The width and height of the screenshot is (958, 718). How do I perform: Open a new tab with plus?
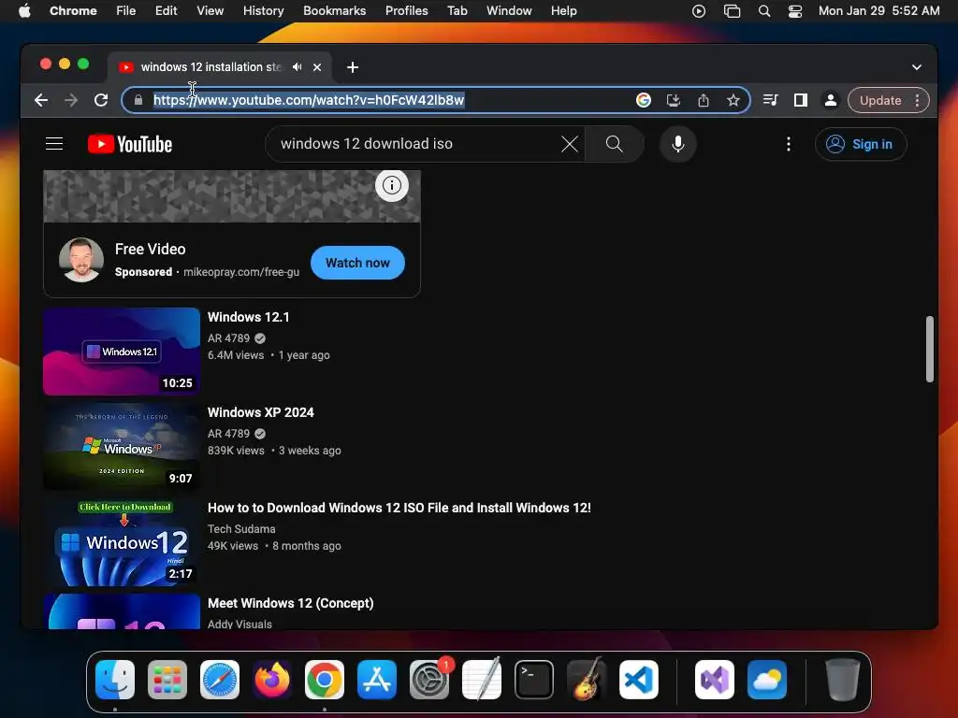353,67
